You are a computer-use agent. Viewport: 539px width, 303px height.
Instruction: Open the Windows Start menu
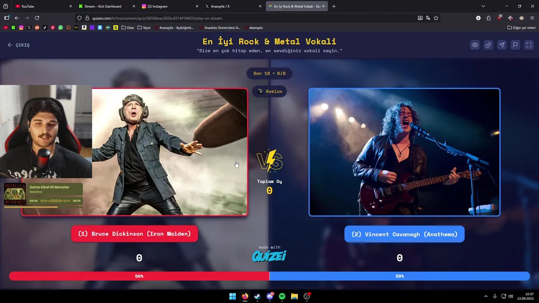click(232, 296)
